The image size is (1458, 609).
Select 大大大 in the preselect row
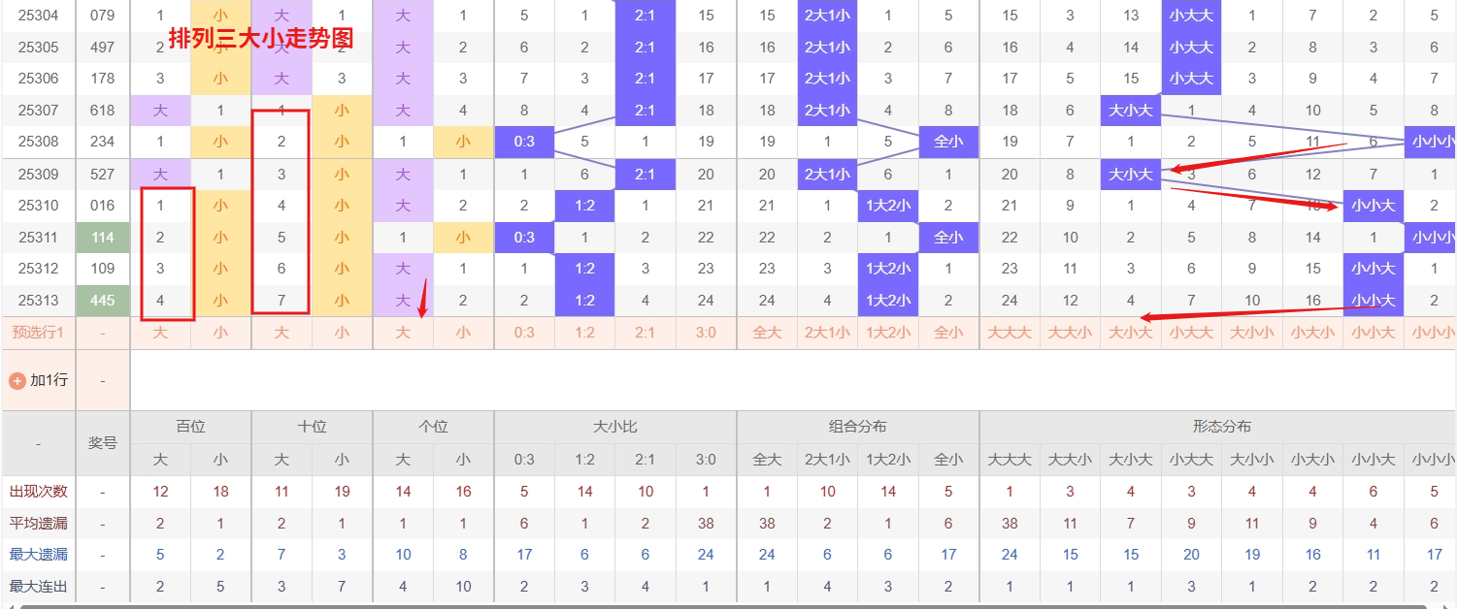[1010, 333]
